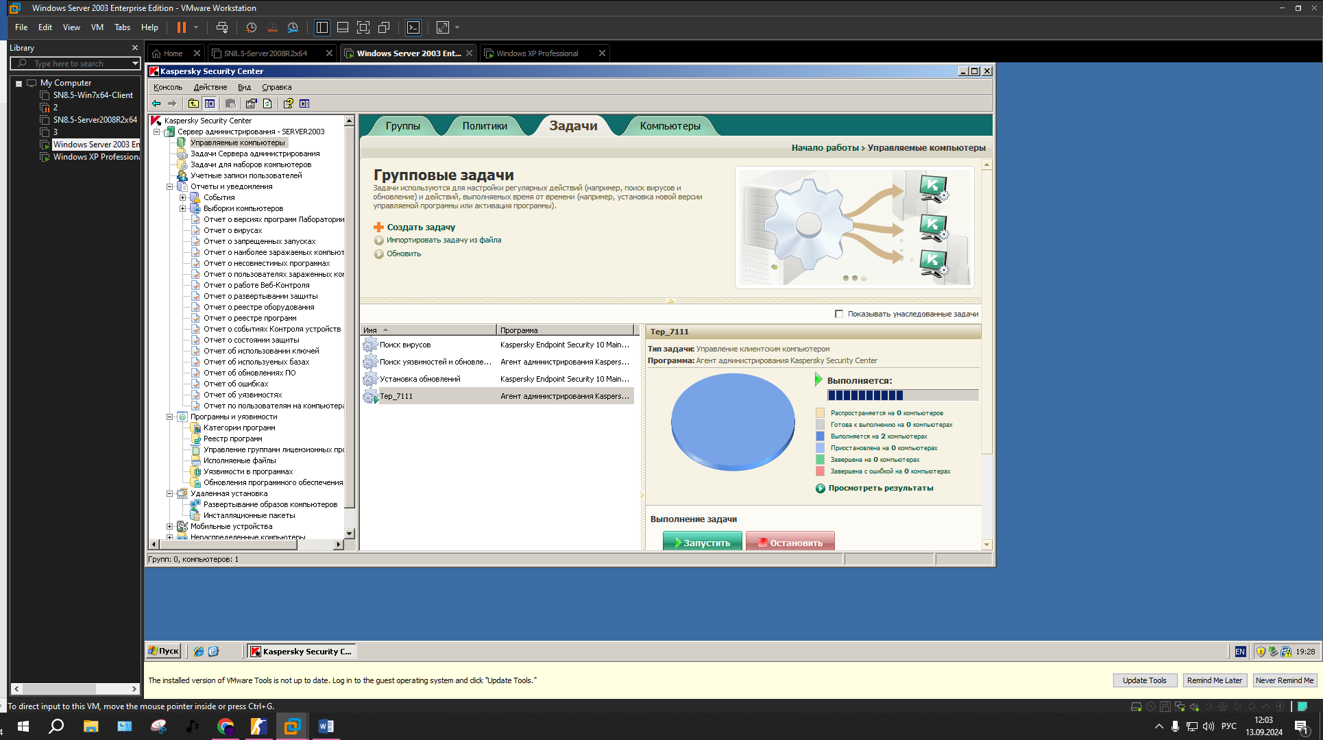Viewport: 1323px width, 740px height.
Task: Click the Back arrow in Kaspersky toolbar
Action: (x=156, y=103)
